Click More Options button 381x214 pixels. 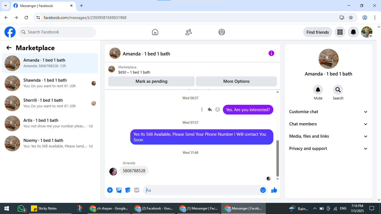coord(237,81)
